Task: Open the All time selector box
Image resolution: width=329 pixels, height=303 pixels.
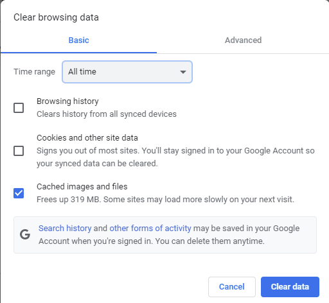Action: (127, 72)
